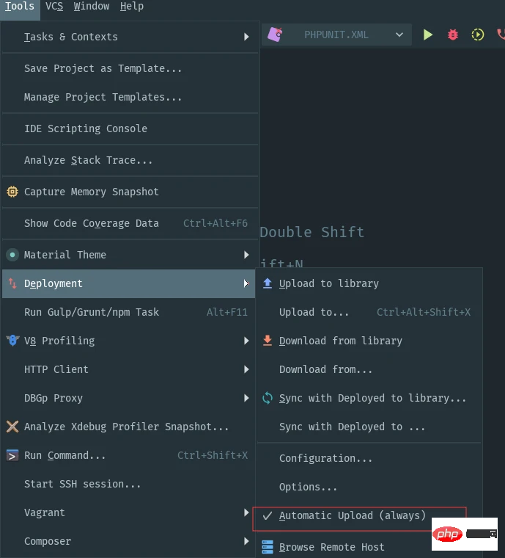Click the sync arrows icon beside Sync with Deployed

coord(268,398)
